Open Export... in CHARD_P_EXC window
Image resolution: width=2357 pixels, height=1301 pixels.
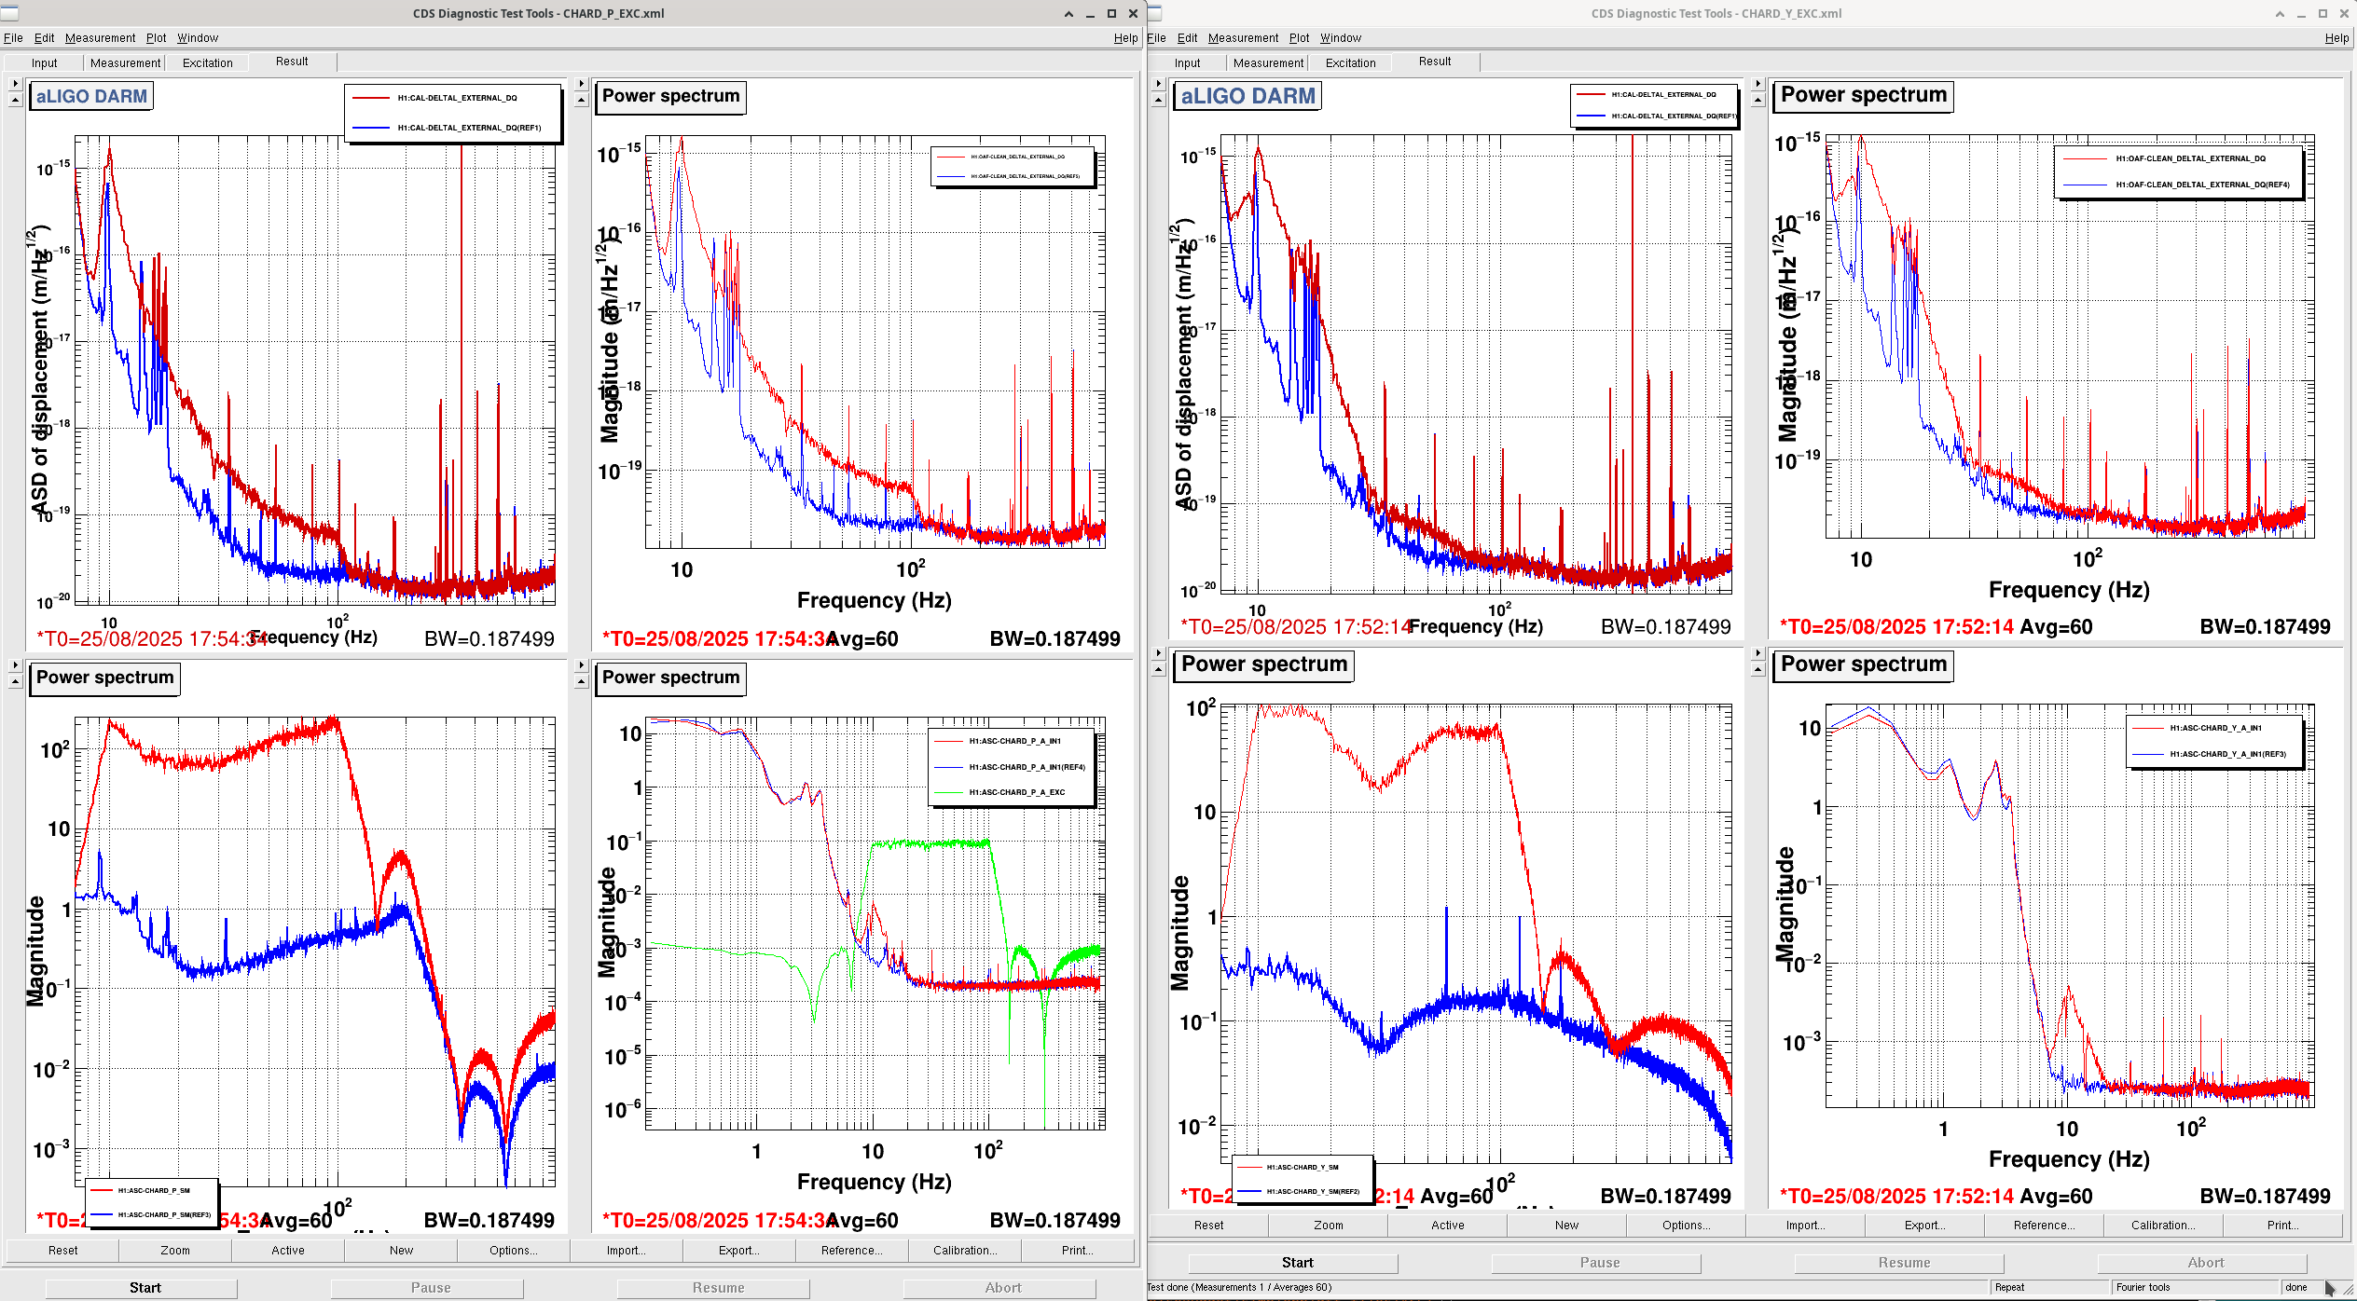(x=738, y=1250)
